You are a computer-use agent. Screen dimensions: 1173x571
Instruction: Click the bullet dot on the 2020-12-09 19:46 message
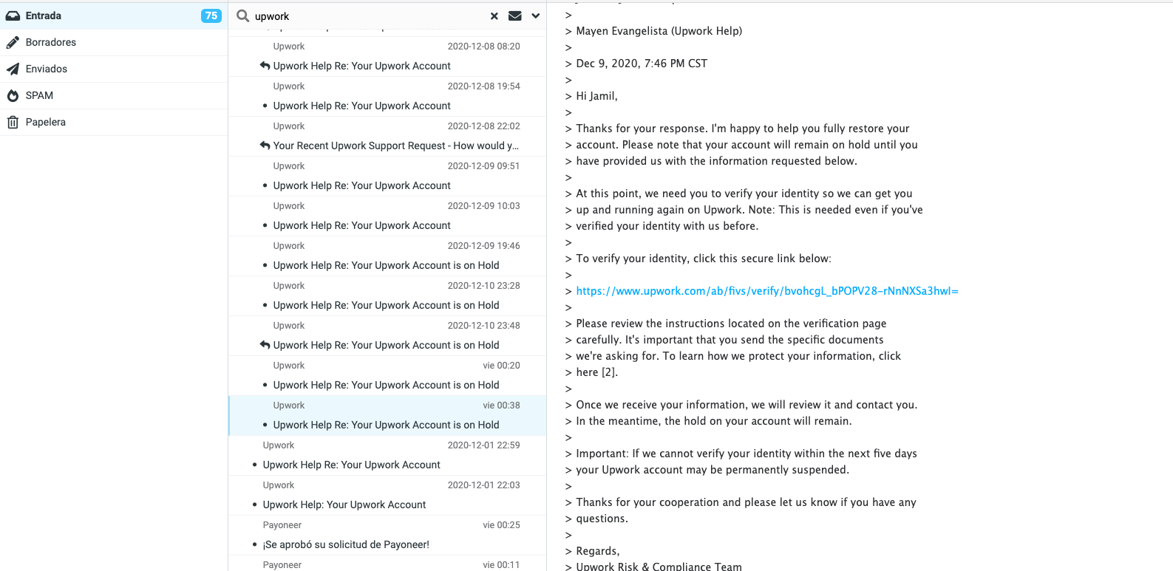(265, 265)
